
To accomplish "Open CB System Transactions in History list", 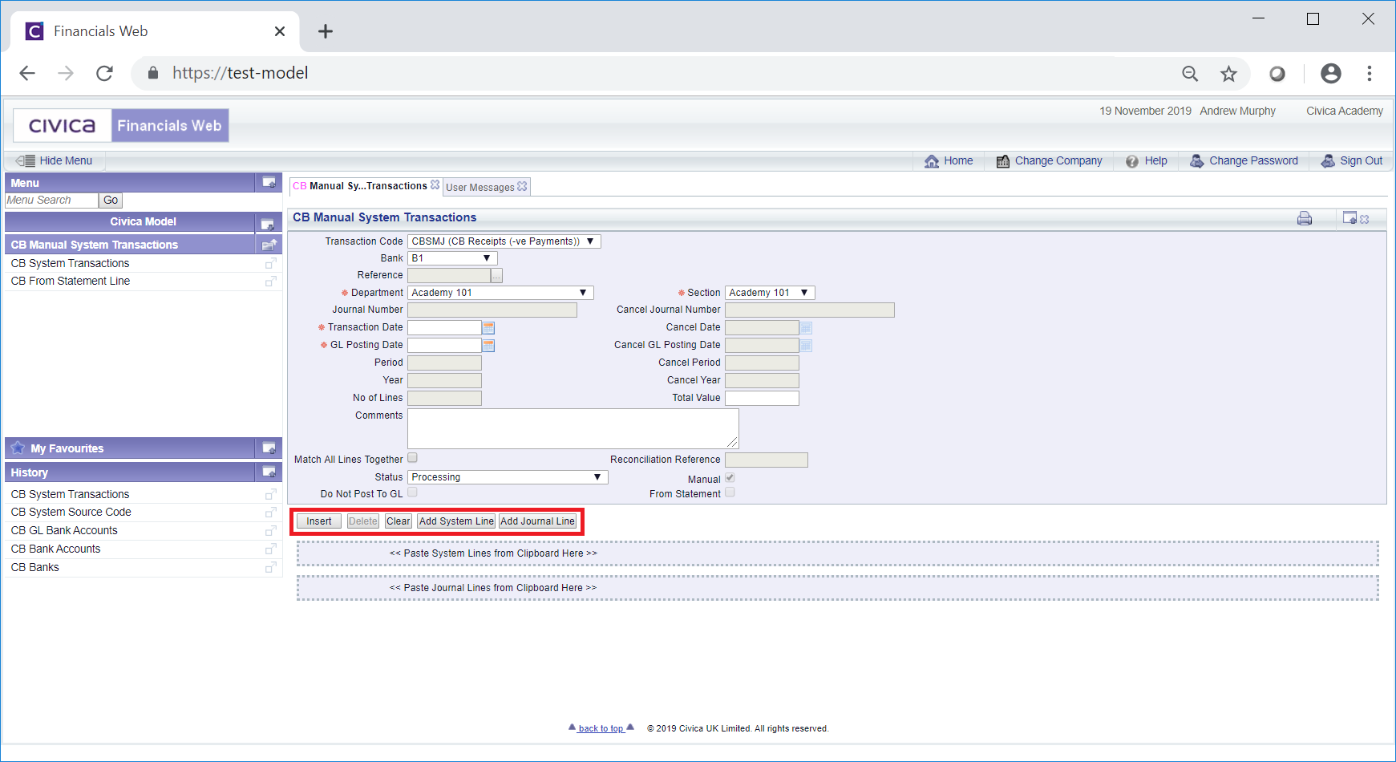I will [x=70, y=495].
